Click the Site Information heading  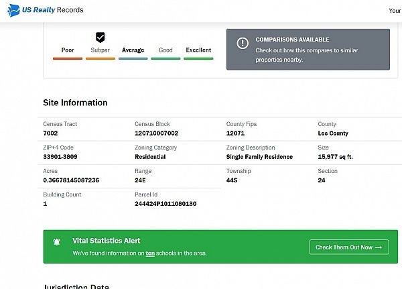[75, 103]
